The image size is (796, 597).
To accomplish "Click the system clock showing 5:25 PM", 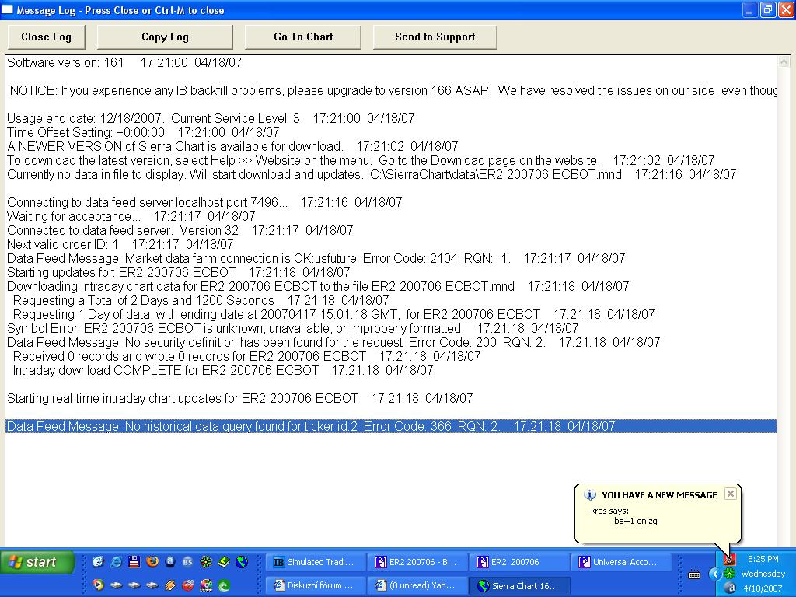I will coord(763,559).
